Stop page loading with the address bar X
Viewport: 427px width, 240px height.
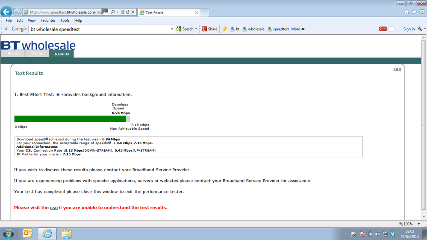[x=133, y=12]
